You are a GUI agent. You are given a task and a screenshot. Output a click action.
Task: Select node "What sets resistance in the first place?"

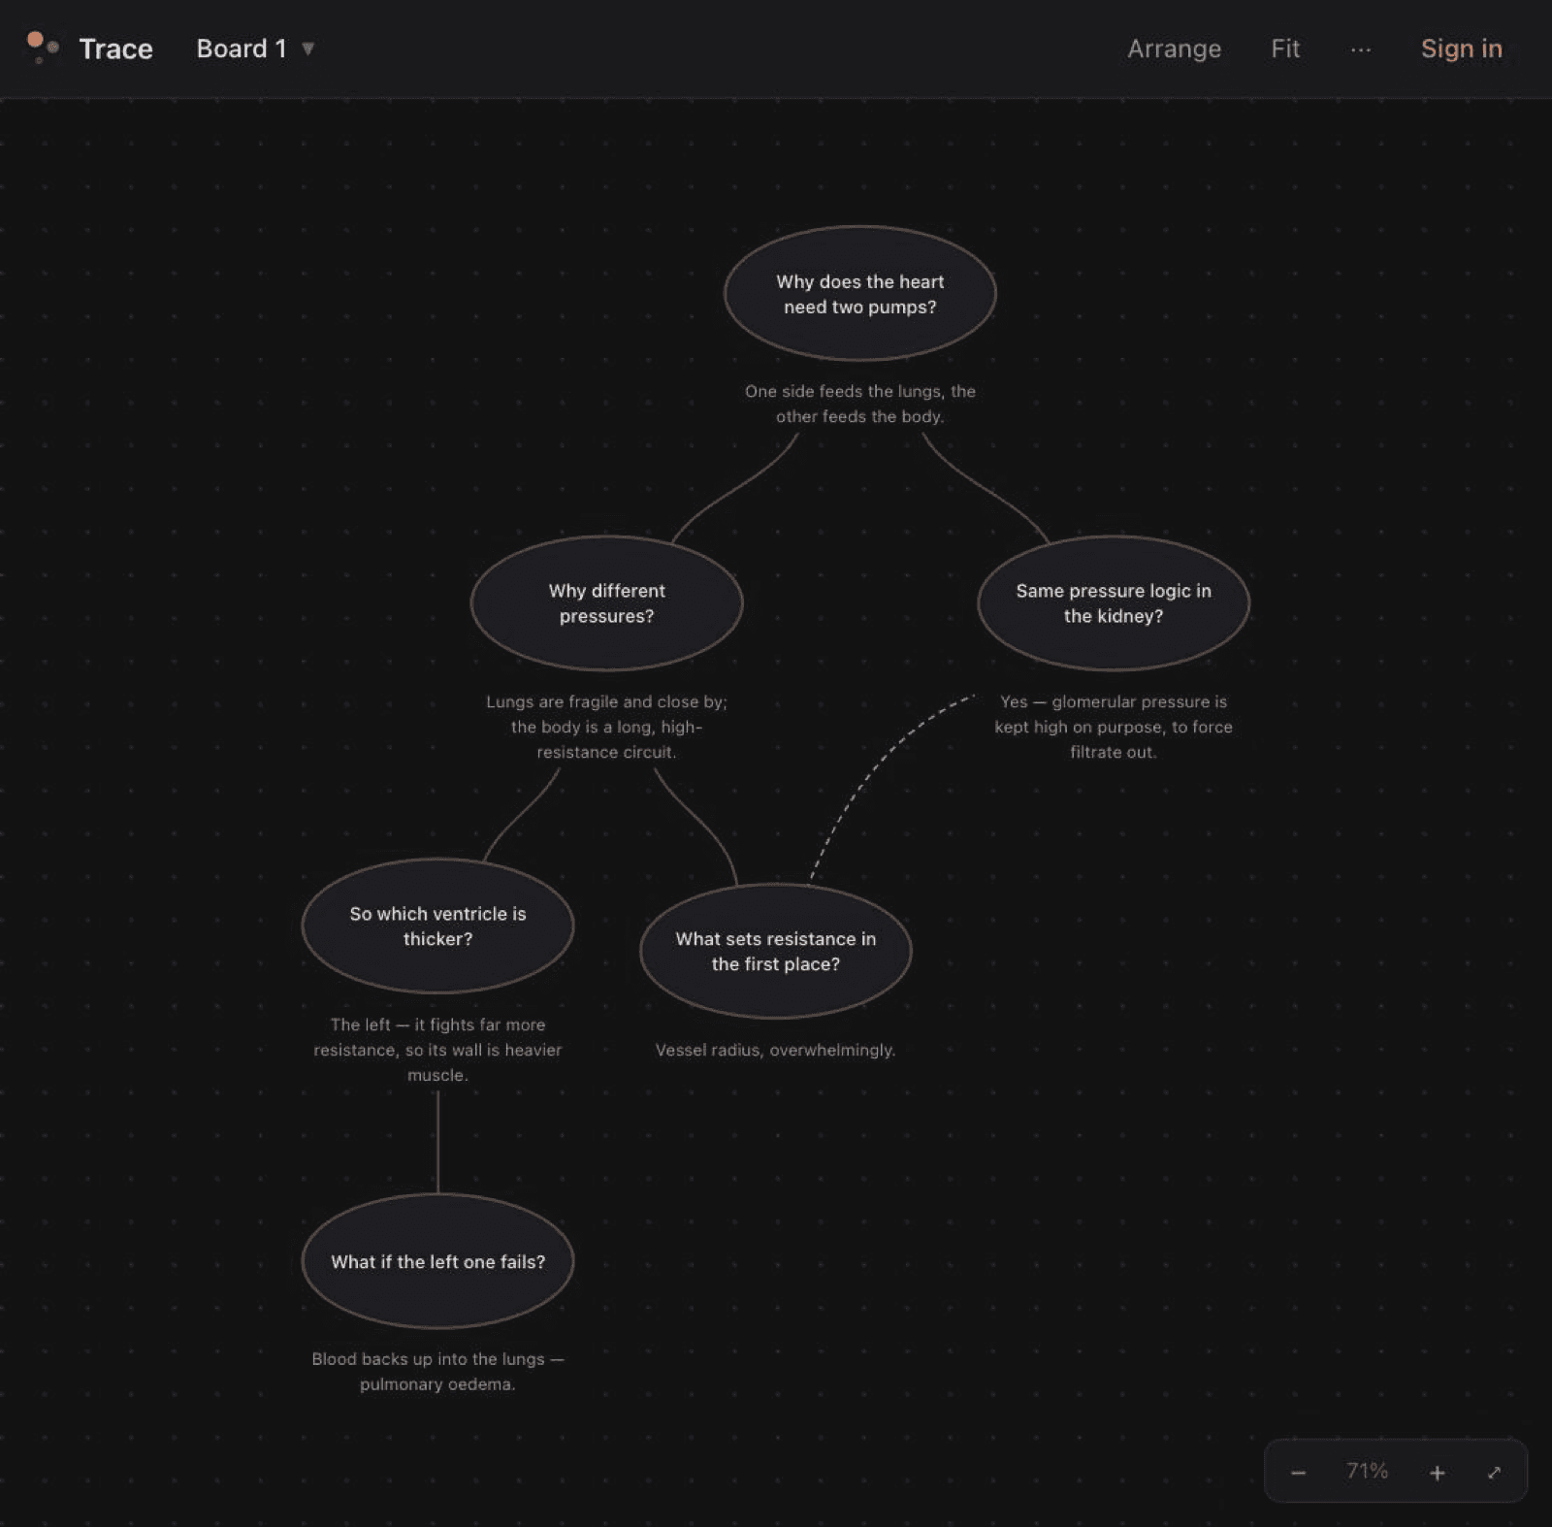[x=776, y=952]
